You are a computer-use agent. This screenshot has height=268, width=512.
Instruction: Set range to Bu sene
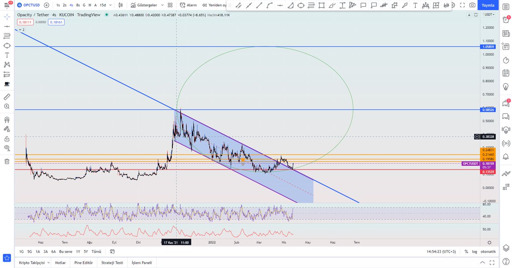coord(66,252)
